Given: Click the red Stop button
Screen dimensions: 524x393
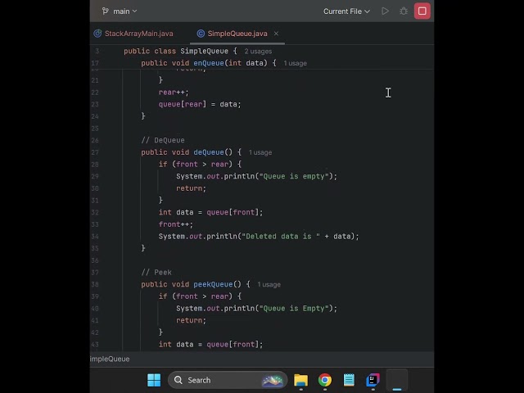Looking at the screenshot, I should (422, 11).
